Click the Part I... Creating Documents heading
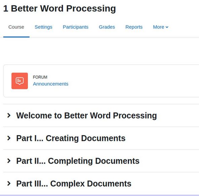The width and height of the screenshot is (199, 196). click(71, 138)
